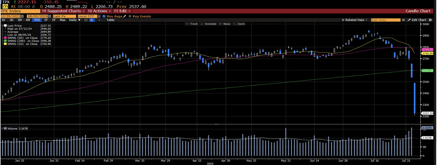Open the Actions dropdown menu

tap(99, 11)
